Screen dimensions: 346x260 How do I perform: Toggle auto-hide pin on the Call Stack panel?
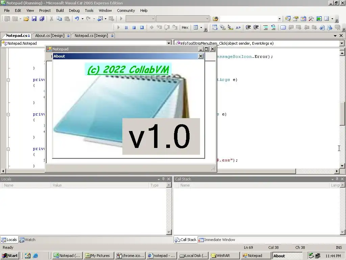click(x=337, y=179)
